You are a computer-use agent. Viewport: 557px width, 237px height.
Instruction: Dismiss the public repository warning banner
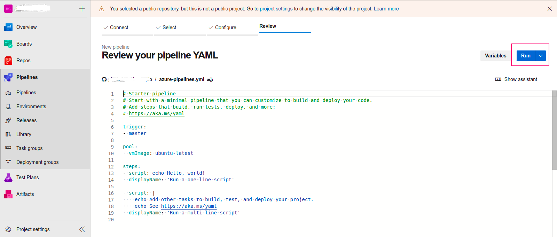point(550,9)
